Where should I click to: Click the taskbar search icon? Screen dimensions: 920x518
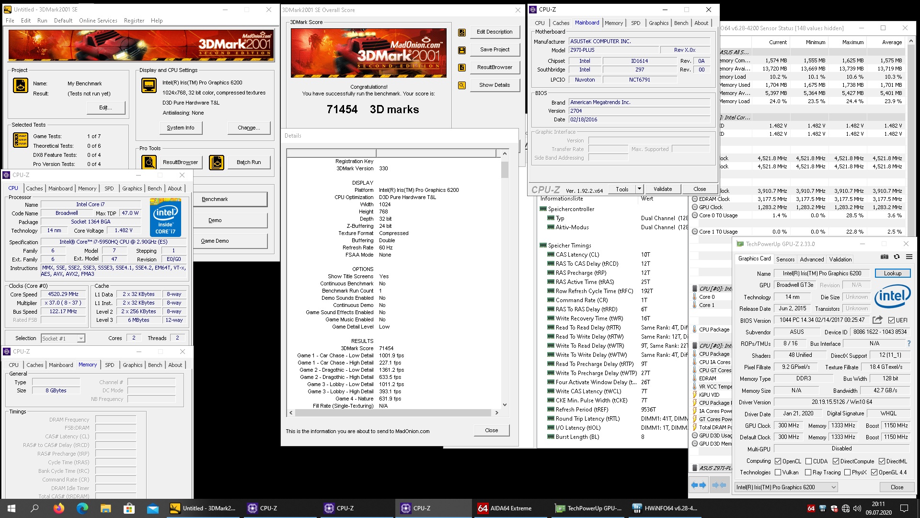pos(34,508)
